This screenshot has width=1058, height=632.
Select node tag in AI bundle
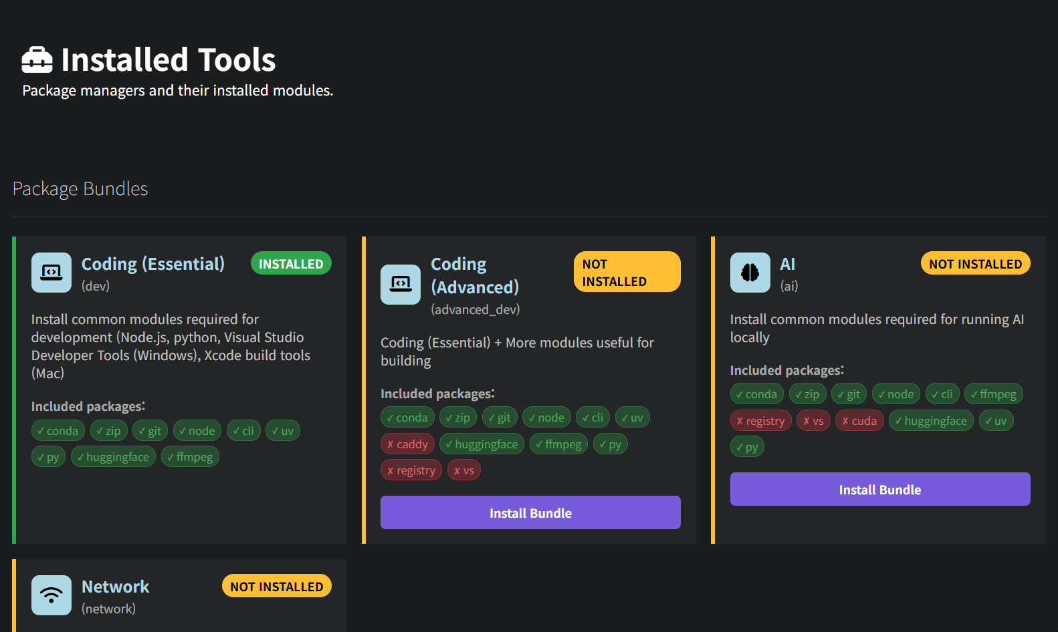[896, 394]
